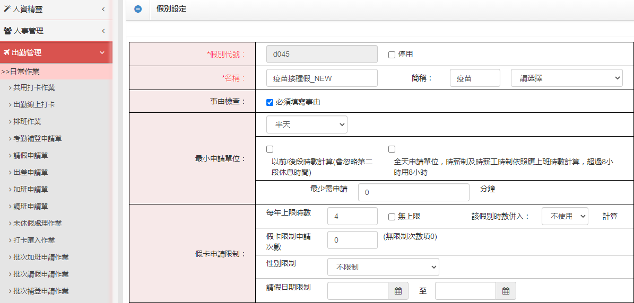Image resolution: width=634 pixels, height=303 pixels.
Task: Open the start date calendar picker icon
Action: coord(398,291)
